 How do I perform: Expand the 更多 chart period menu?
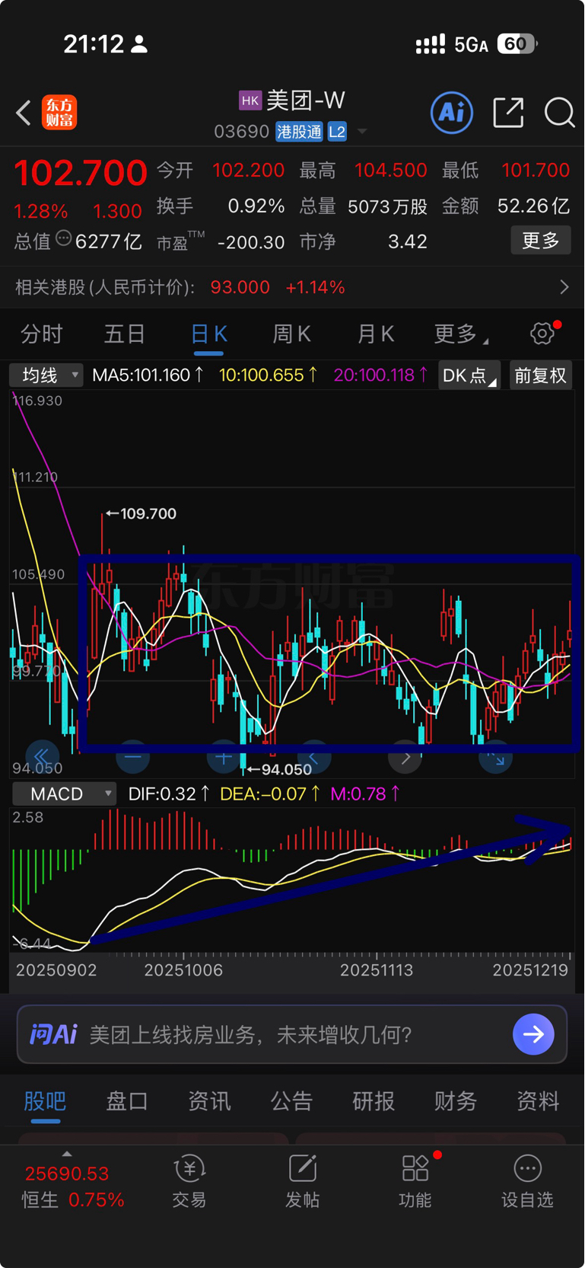coord(461,334)
